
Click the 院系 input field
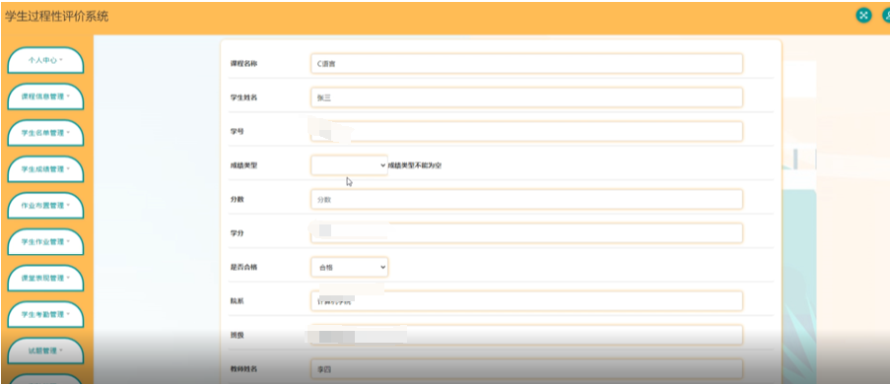pyautogui.click(x=526, y=301)
